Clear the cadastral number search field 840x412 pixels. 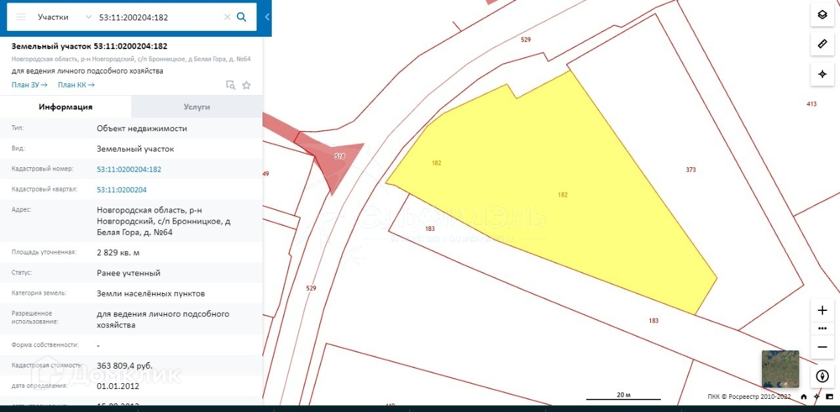[x=227, y=17]
